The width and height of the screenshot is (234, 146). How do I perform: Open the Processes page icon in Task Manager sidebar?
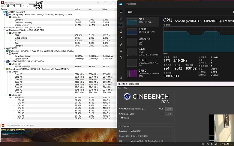pos(121,18)
